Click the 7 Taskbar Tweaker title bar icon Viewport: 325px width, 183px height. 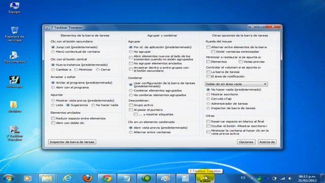click(x=47, y=27)
